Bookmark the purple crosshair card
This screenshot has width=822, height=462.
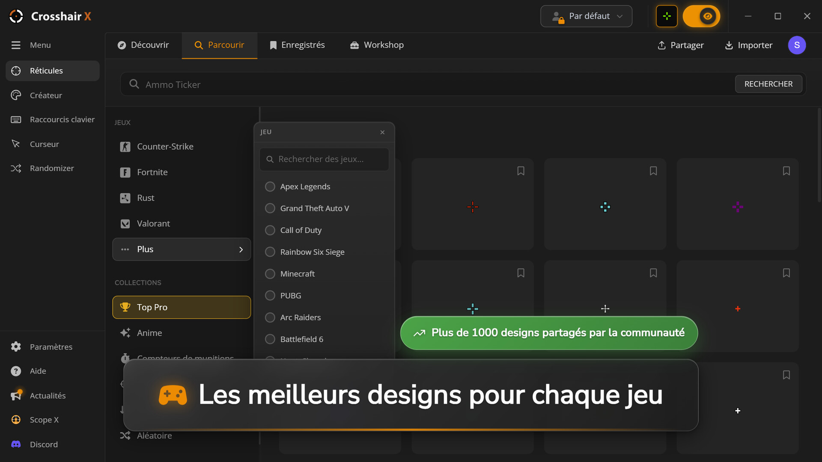click(x=786, y=171)
